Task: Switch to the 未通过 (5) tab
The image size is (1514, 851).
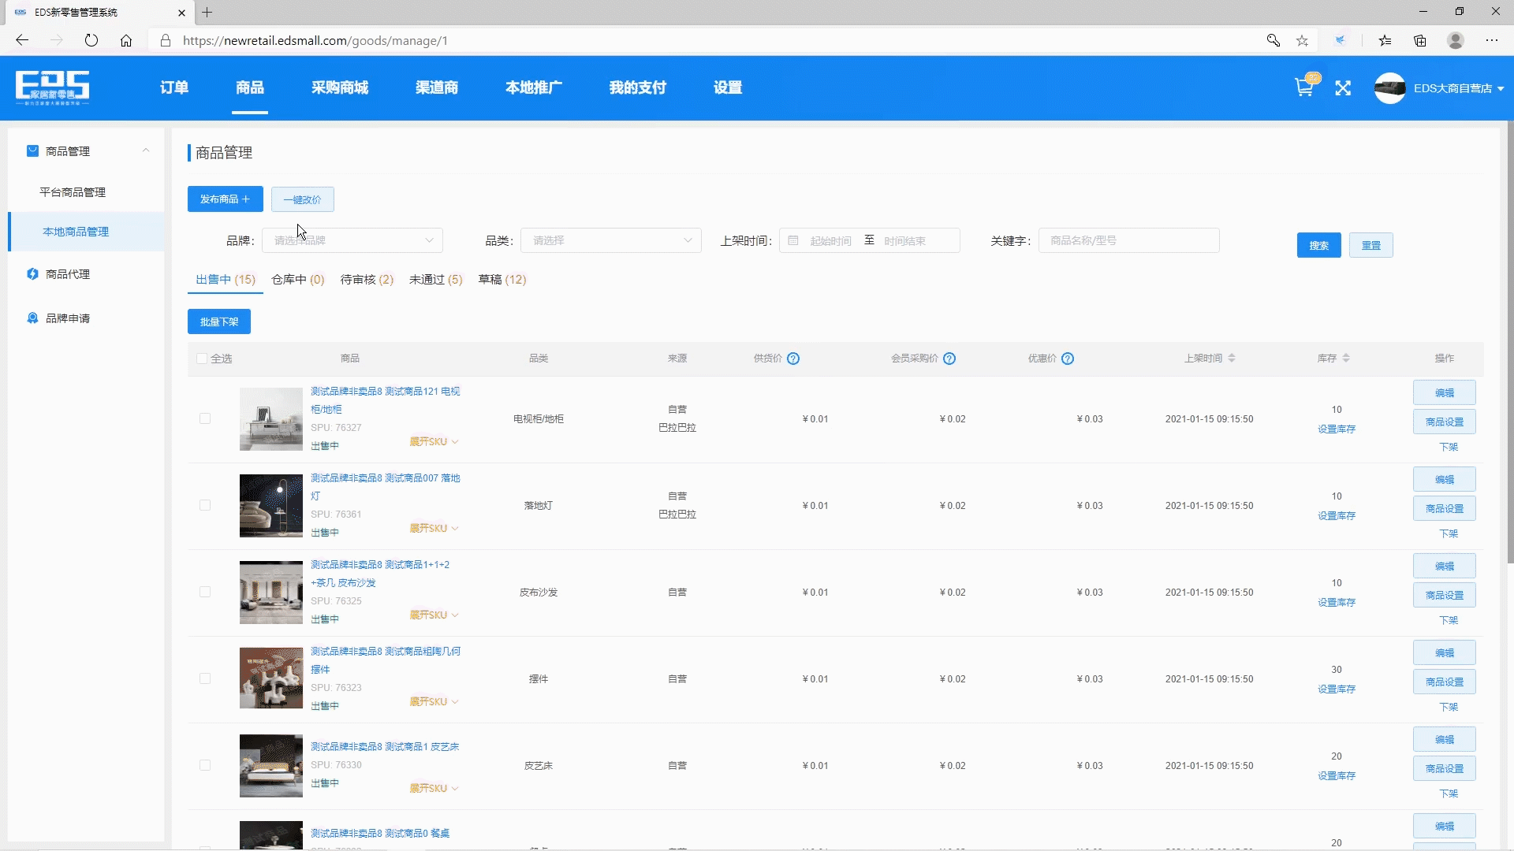Action: [436, 279]
